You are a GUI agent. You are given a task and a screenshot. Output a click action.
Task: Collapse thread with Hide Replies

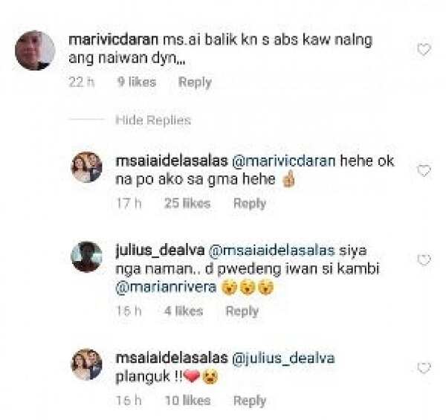tap(153, 120)
